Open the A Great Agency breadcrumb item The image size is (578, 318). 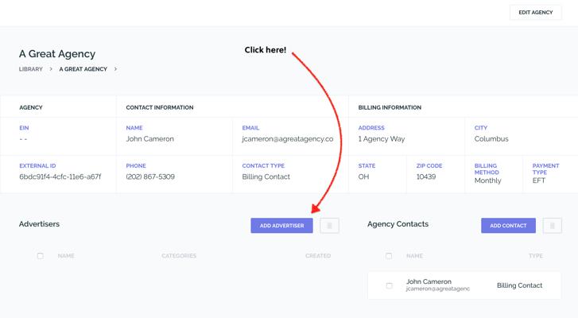[83, 69]
